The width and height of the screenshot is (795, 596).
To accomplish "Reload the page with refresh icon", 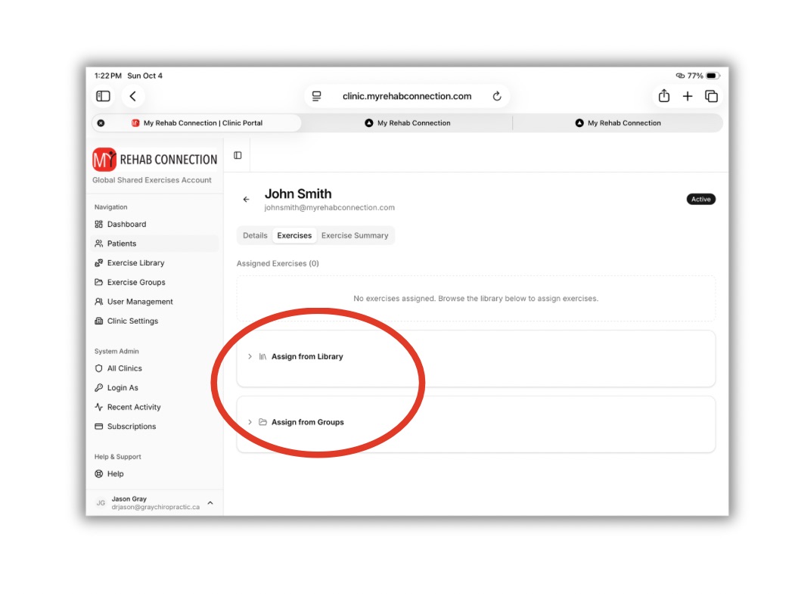I will 497,96.
